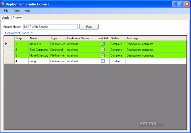Click Complete status in Move Directory row
The height and width of the screenshot is (133, 191).
tap(117, 55)
